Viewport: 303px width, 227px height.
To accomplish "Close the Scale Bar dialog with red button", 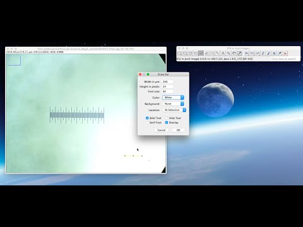I will (140, 74).
